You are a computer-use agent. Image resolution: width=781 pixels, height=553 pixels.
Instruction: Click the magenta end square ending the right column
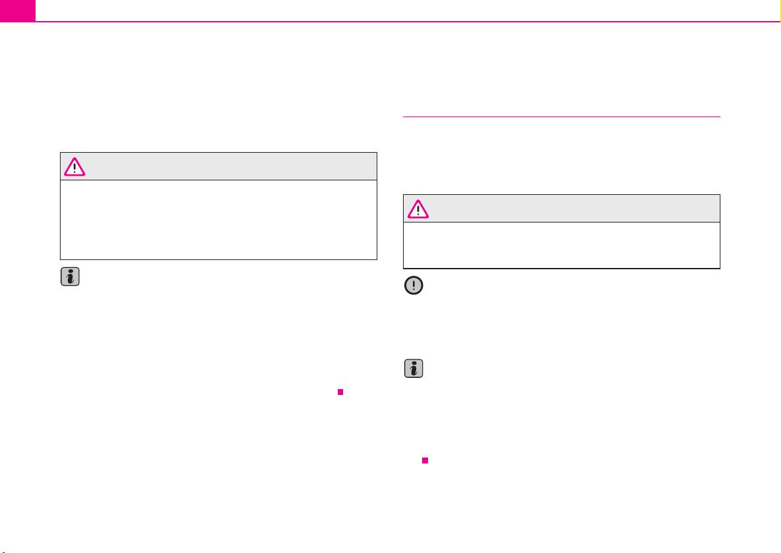[425, 460]
